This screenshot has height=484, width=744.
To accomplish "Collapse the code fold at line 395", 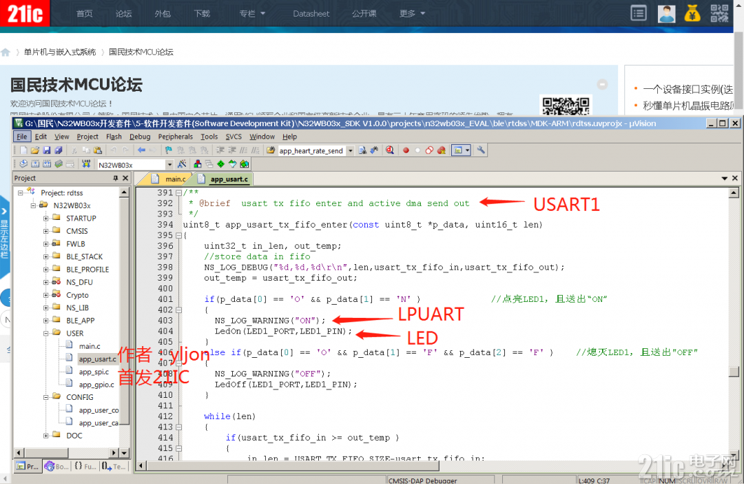I will pyautogui.click(x=178, y=235).
